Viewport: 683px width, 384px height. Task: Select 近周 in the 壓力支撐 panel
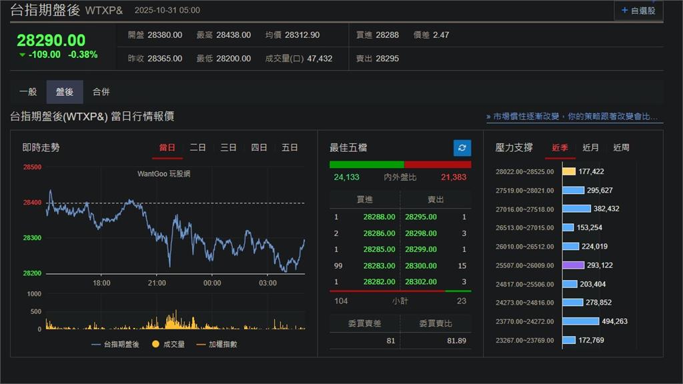(x=621, y=147)
